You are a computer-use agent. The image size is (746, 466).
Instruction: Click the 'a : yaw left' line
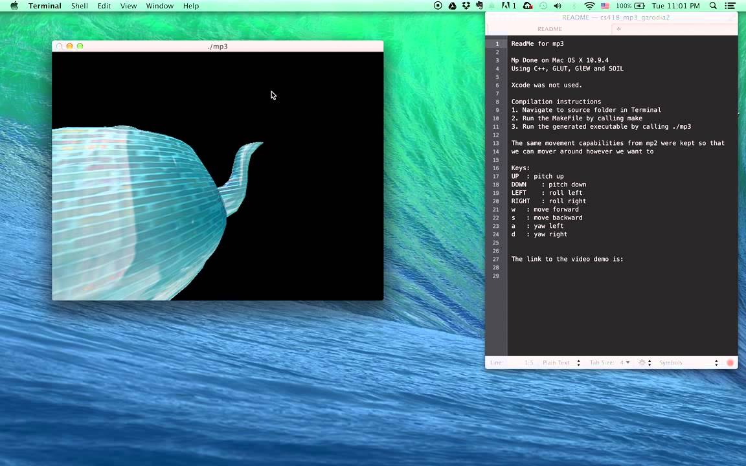[537, 227]
